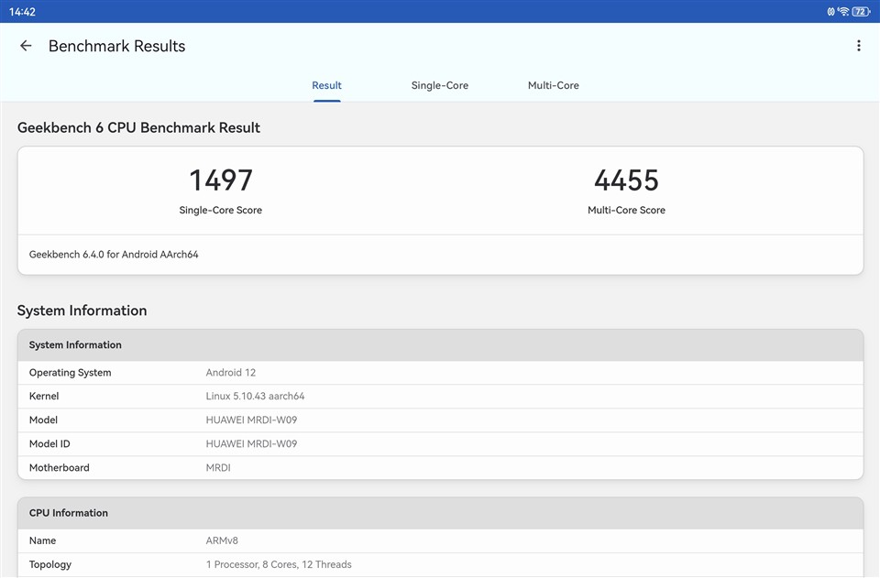880x578 pixels.
Task: Switch to the Multi-Core tab
Action: coord(553,85)
